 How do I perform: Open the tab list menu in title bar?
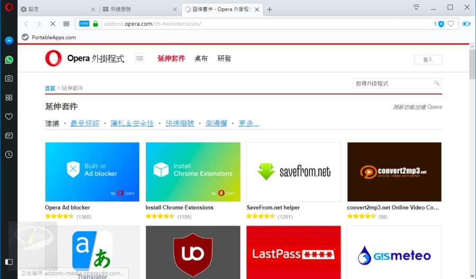point(417,7)
